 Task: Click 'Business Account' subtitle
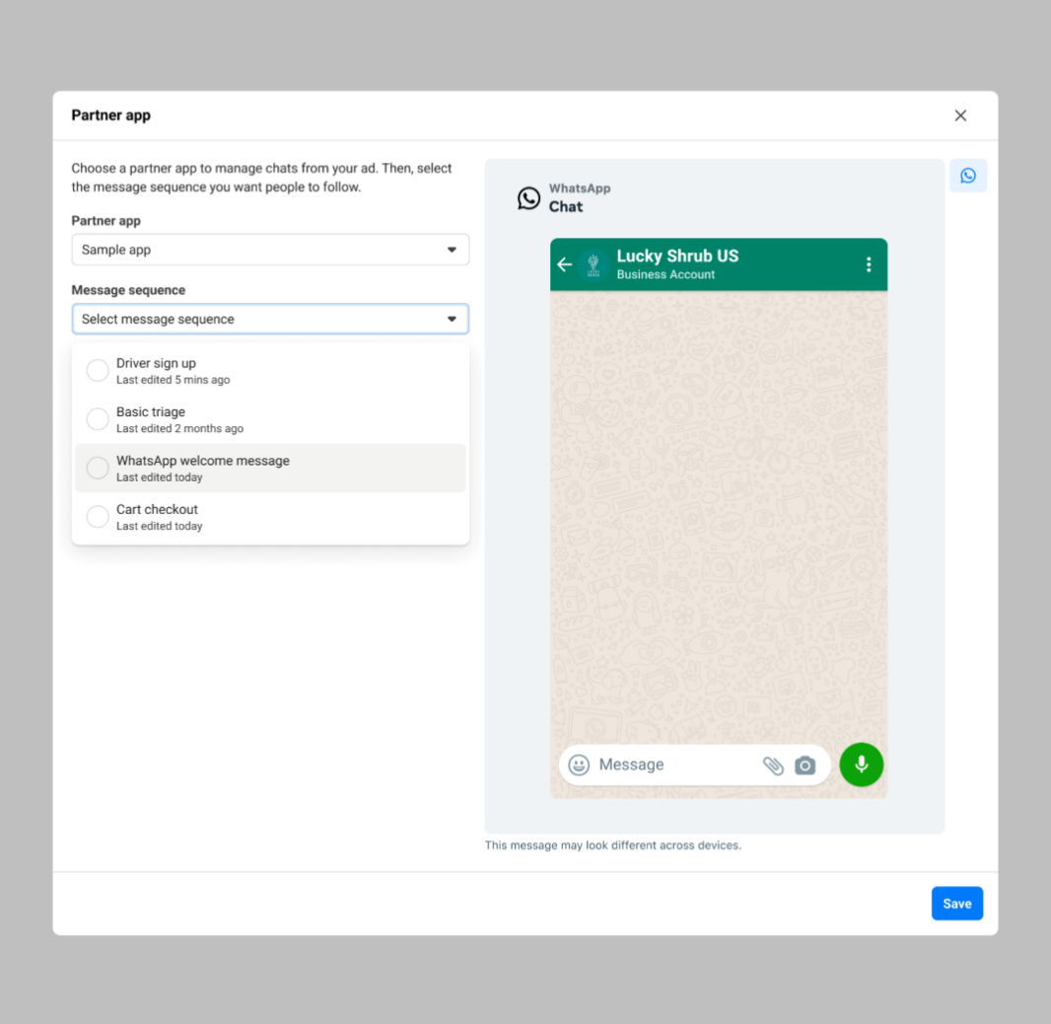(x=666, y=274)
